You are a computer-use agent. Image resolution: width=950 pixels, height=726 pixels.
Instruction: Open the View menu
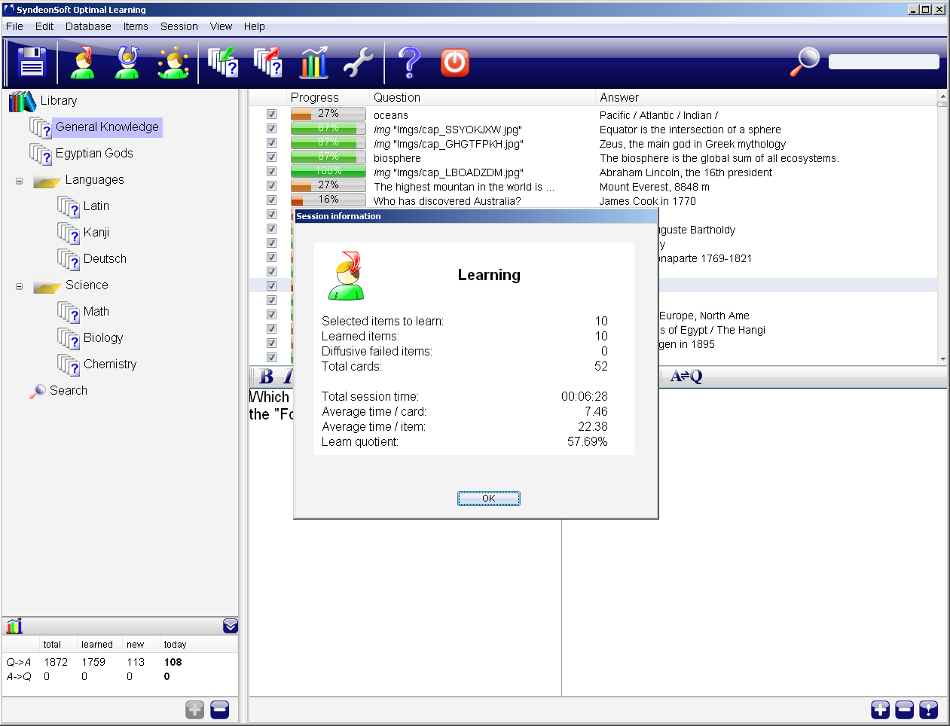tap(221, 26)
